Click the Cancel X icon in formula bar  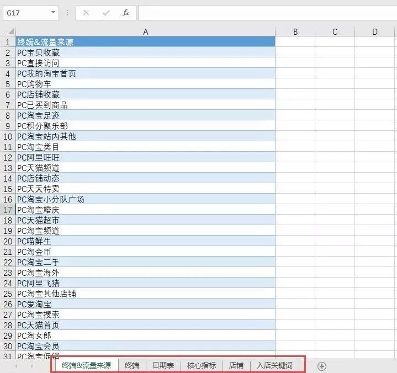pyautogui.click(x=86, y=13)
